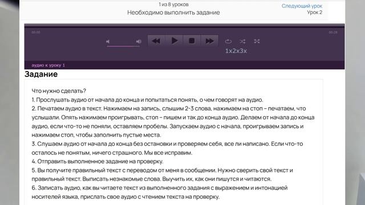The width and height of the screenshot is (365, 205).
Task: Mute the player volume icon
Action: [108, 42]
